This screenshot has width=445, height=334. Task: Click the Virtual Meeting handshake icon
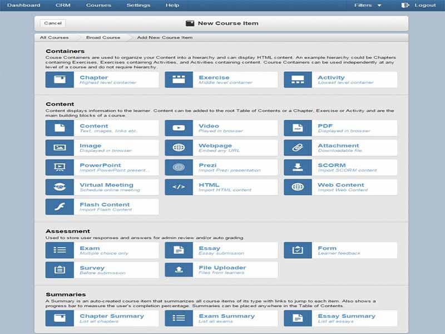coord(60,187)
